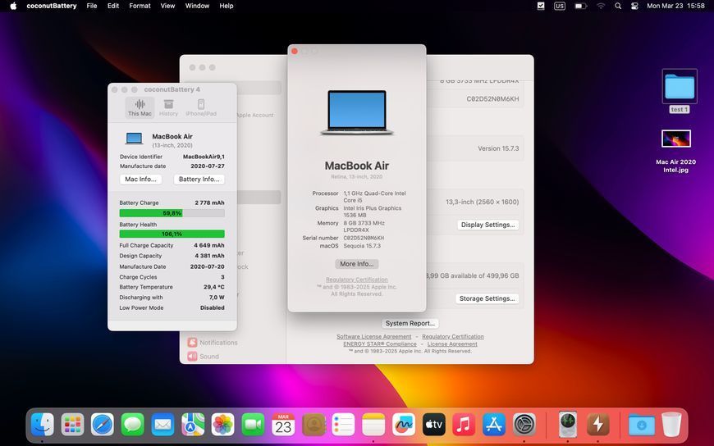Click the MacBook Air laptop image in About window
The height and width of the screenshot is (446, 714).
[x=356, y=113]
